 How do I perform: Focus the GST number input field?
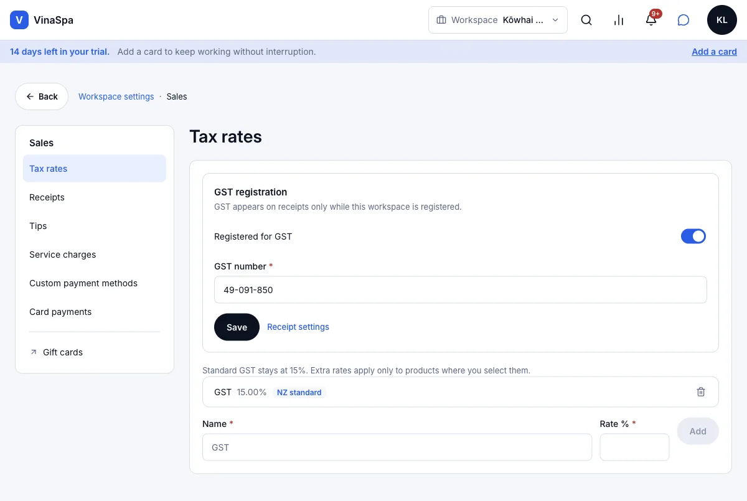point(461,290)
